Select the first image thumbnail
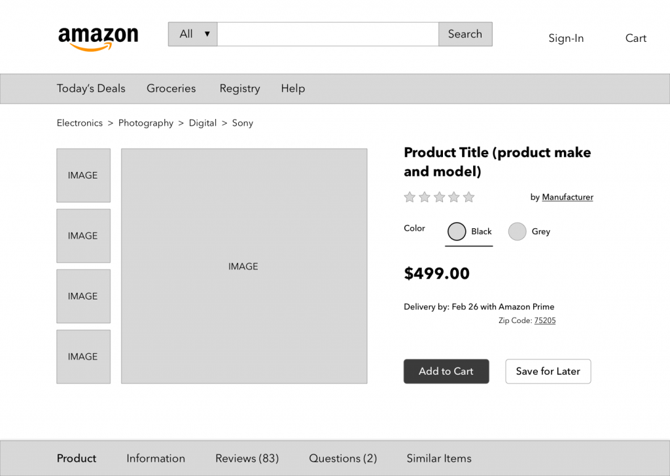This screenshot has width=670, height=476. 83,175
